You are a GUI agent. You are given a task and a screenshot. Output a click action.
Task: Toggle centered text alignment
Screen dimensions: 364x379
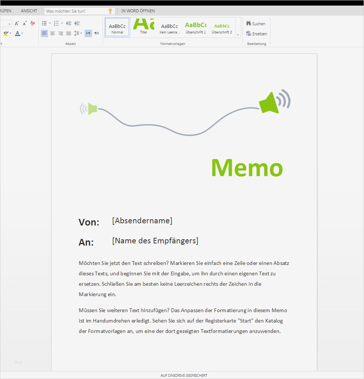point(52,33)
